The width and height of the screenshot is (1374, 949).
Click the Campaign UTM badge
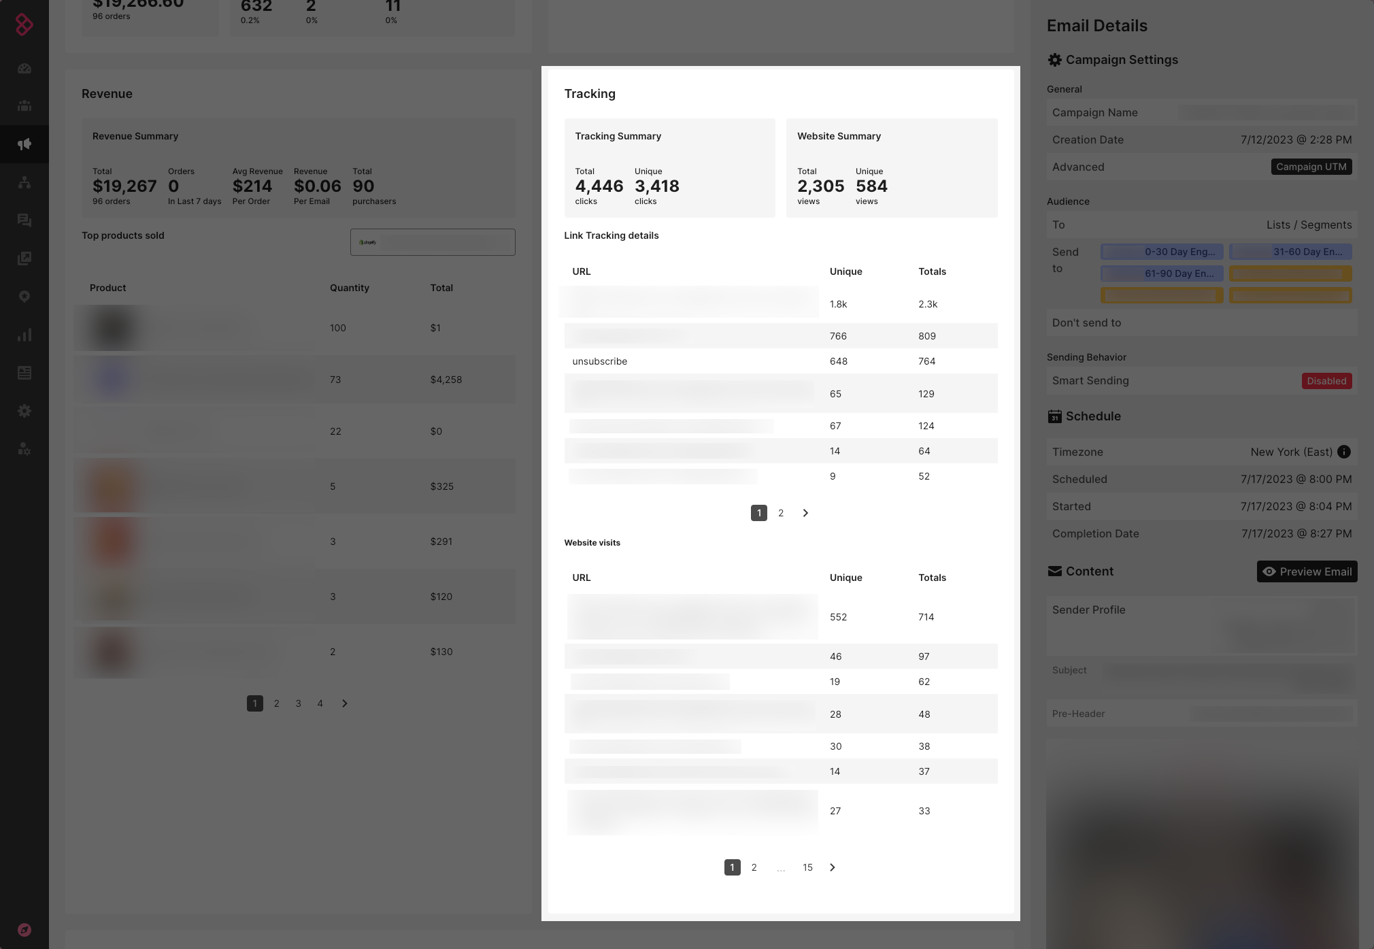point(1311,167)
